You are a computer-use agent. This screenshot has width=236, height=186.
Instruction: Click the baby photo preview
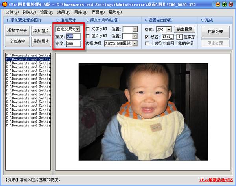143,112
